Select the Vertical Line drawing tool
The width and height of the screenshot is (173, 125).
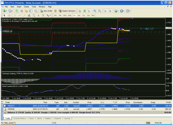[x=15, y=15]
